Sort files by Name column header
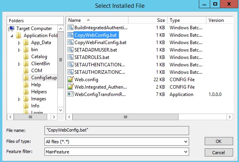The image size is (239, 162). coord(75,20)
